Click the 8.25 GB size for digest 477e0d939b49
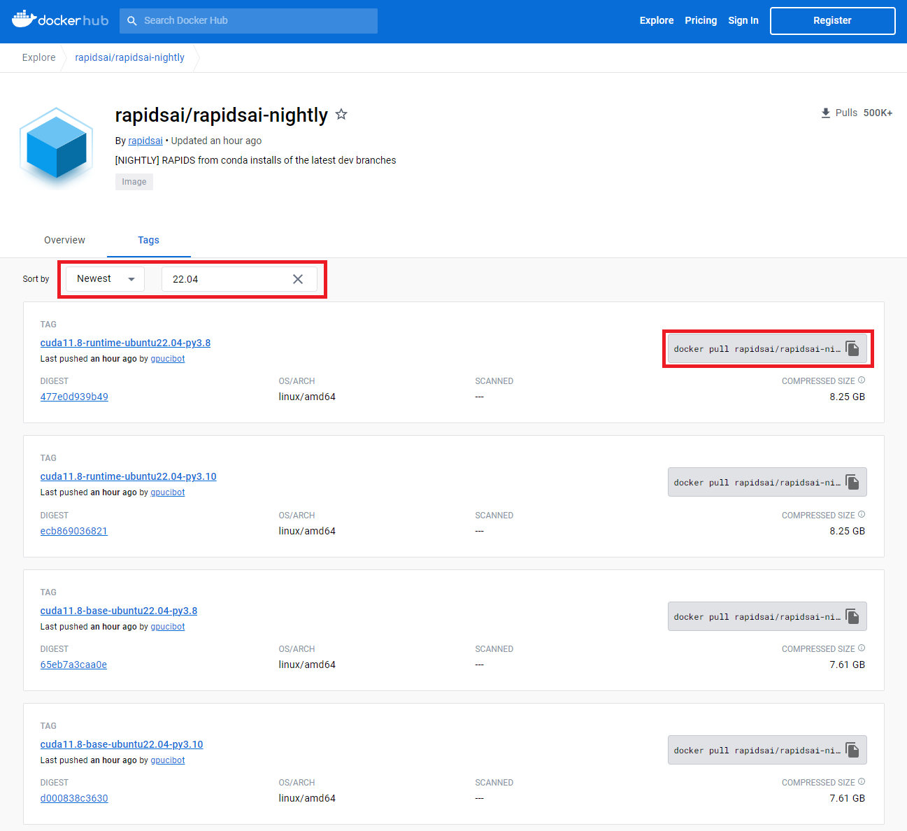Screen dimensions: 907x831 click(x=847, y=397)
